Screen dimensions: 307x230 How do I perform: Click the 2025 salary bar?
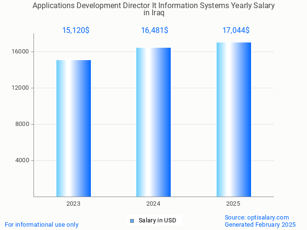pyautogui.click(x=234, y=120)
